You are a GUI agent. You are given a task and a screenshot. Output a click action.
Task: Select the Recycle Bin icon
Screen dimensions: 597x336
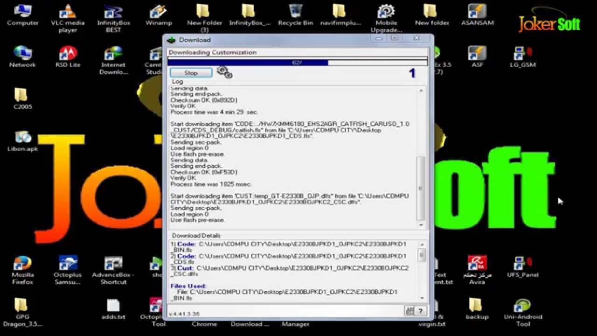click(x=295, y=15)
